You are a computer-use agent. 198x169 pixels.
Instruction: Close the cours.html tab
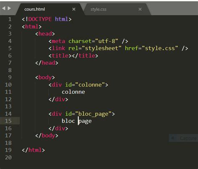(x=74, y=9)
